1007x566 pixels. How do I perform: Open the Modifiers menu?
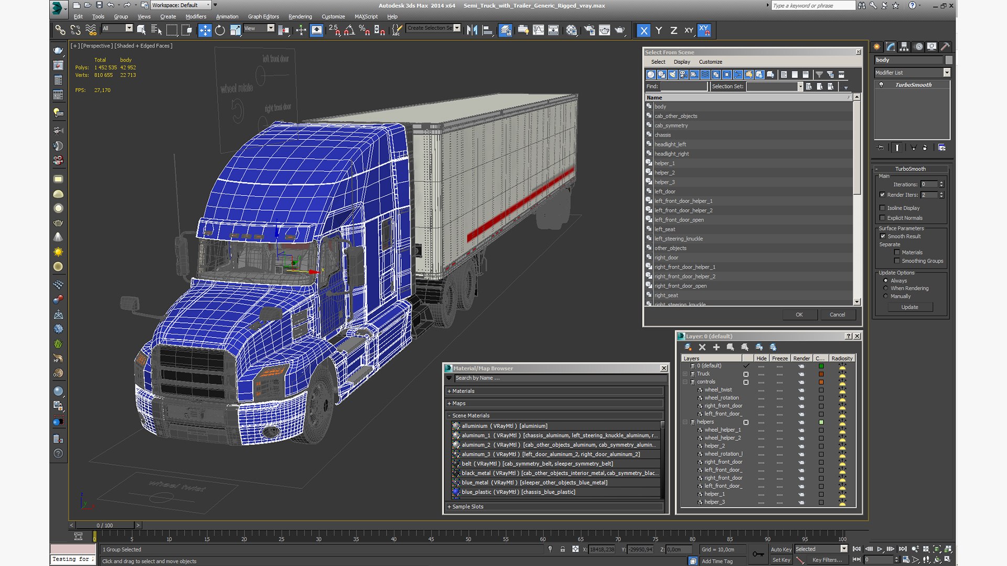point(196,17)
